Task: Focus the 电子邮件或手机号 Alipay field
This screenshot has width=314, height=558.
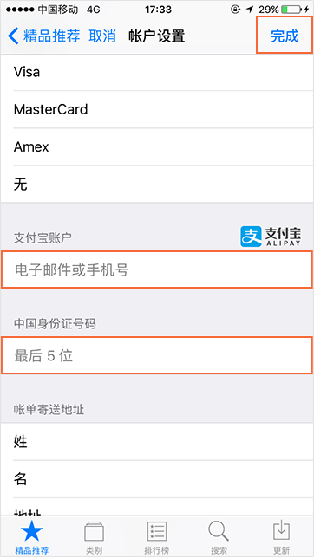Action: point(157,269)
